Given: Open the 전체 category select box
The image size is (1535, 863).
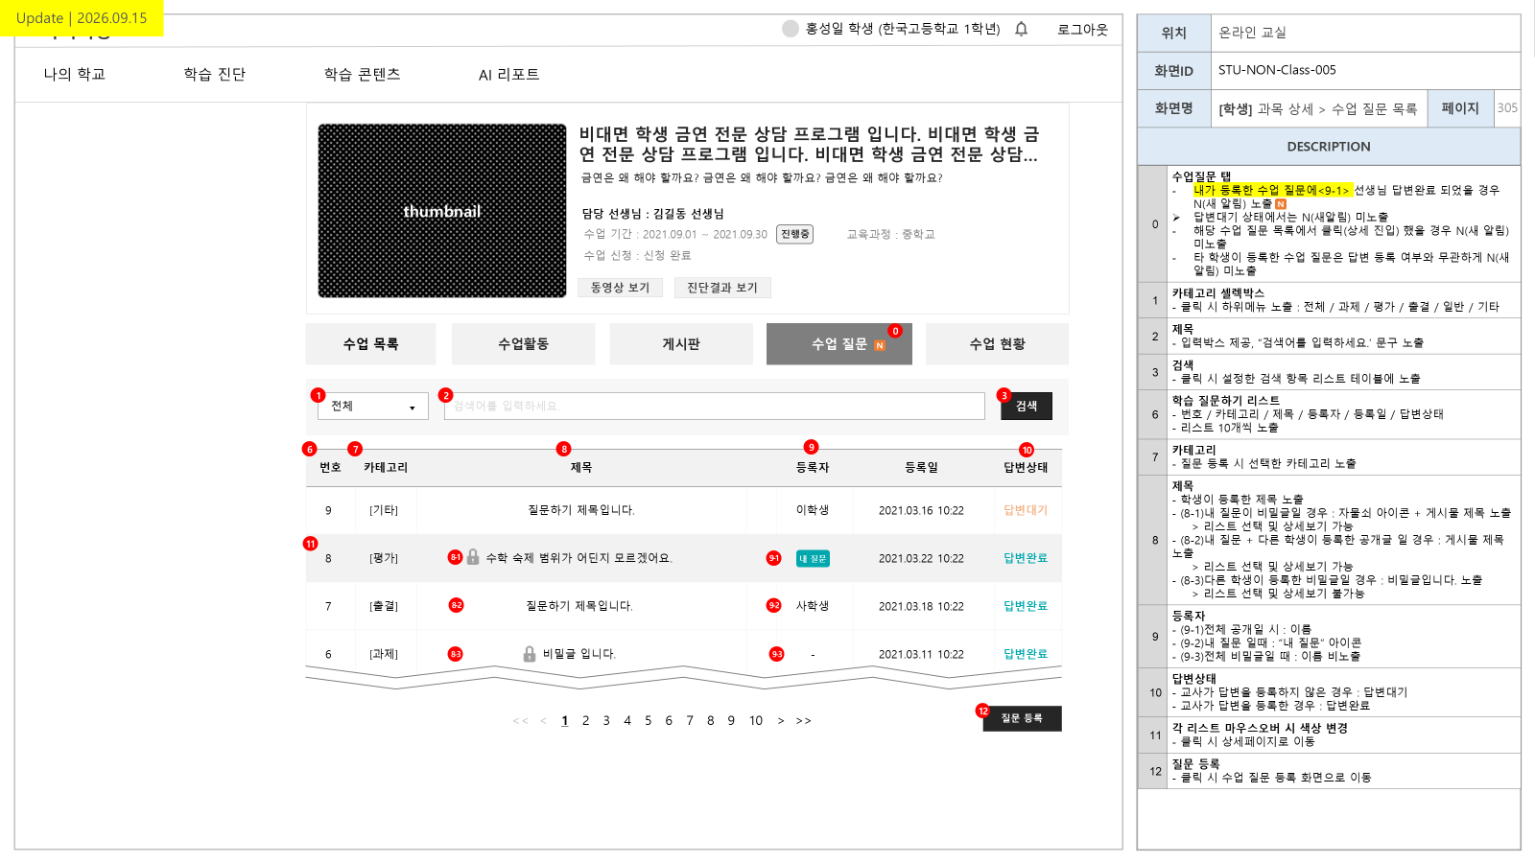Looking at the screenshot, I should [x=373, y=406].
